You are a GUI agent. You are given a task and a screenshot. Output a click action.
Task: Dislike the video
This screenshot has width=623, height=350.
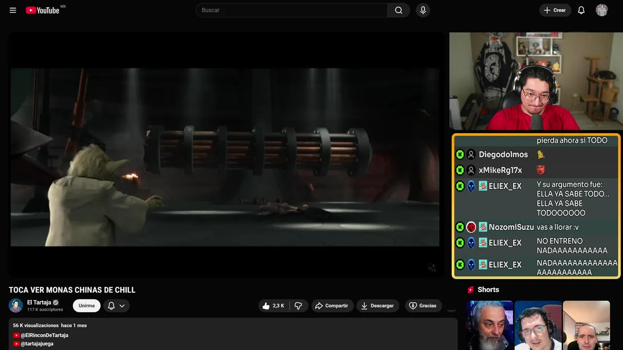coord(298,306)
